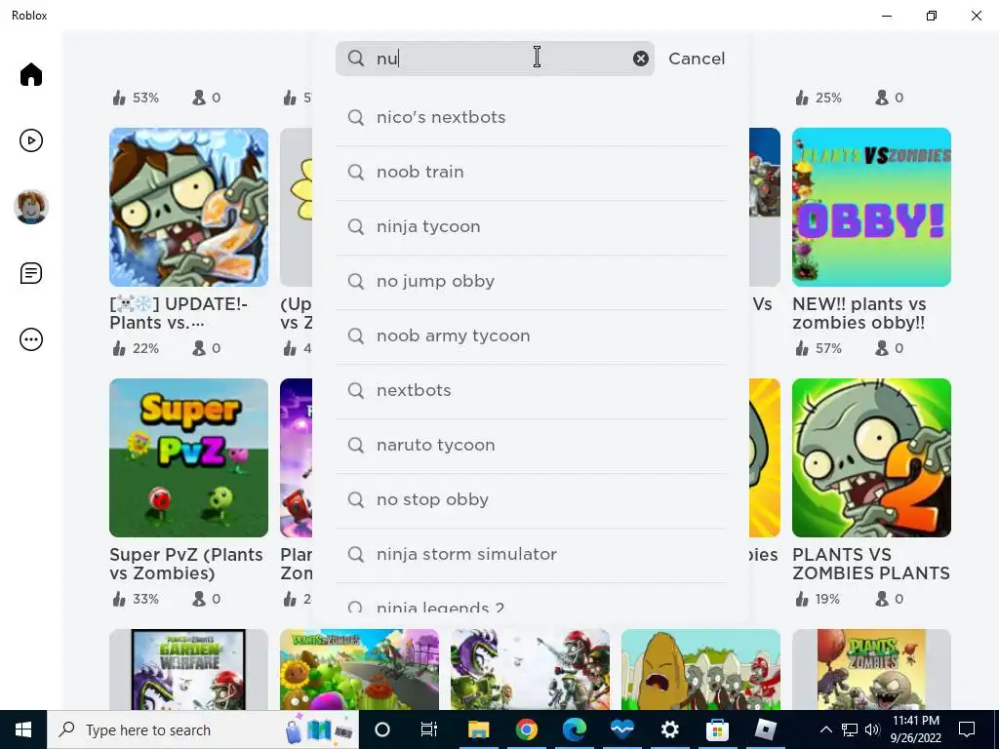Open the More ellipsis icon in the sidebar
Viewport: 999px width, 749px height.
(x=30, y=339)
